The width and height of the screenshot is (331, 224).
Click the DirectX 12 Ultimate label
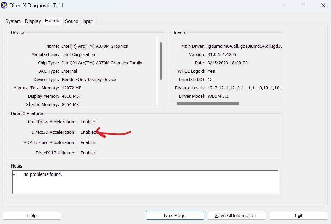[x=56, y=153]
